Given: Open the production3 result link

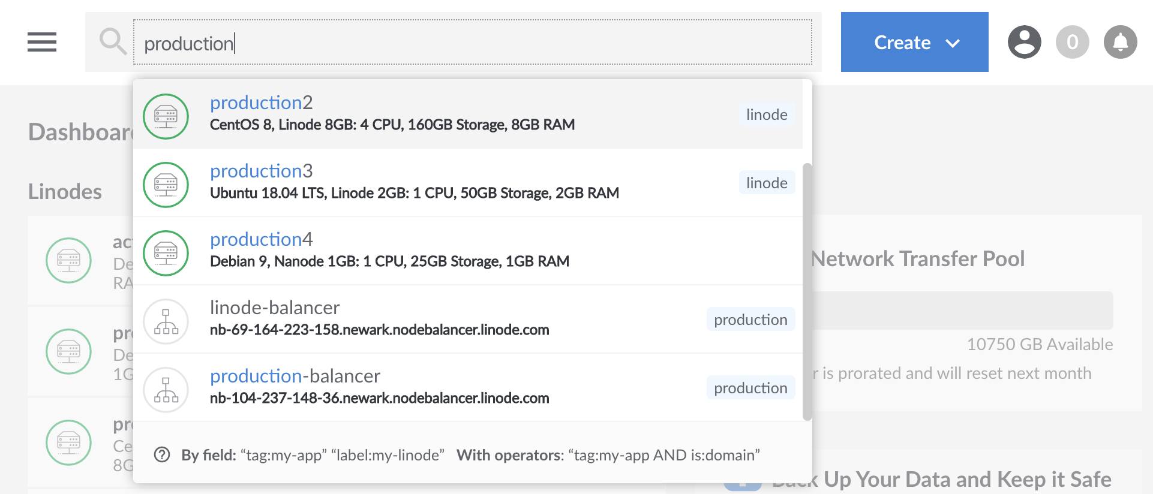Looking at the screenshot, I should click(261, 171).
